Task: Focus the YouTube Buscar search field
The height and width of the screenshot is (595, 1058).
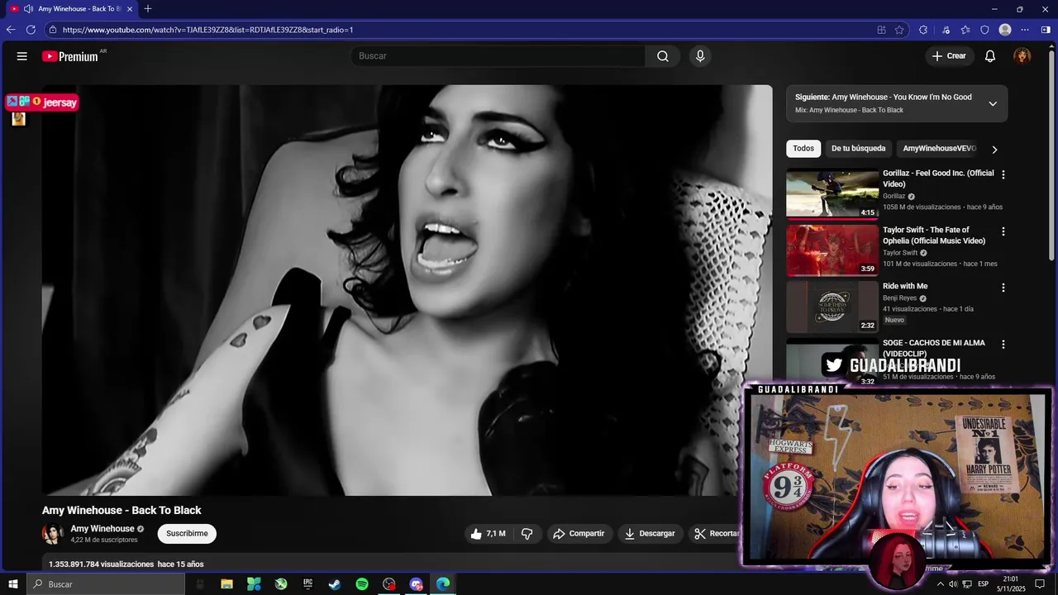Action: tap(498, 56)
